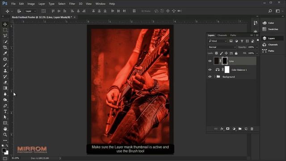Activate the Zoom tool

[5, 135]
